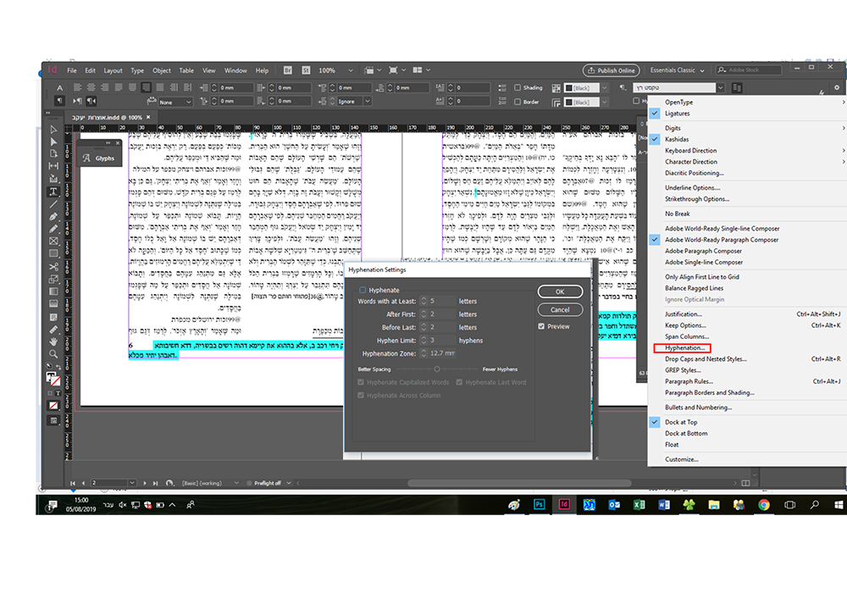This screenshot has height=599, width=847.
Task: Click the fill and stroke swatch in toolbox
Action: (x=53, y=378)
